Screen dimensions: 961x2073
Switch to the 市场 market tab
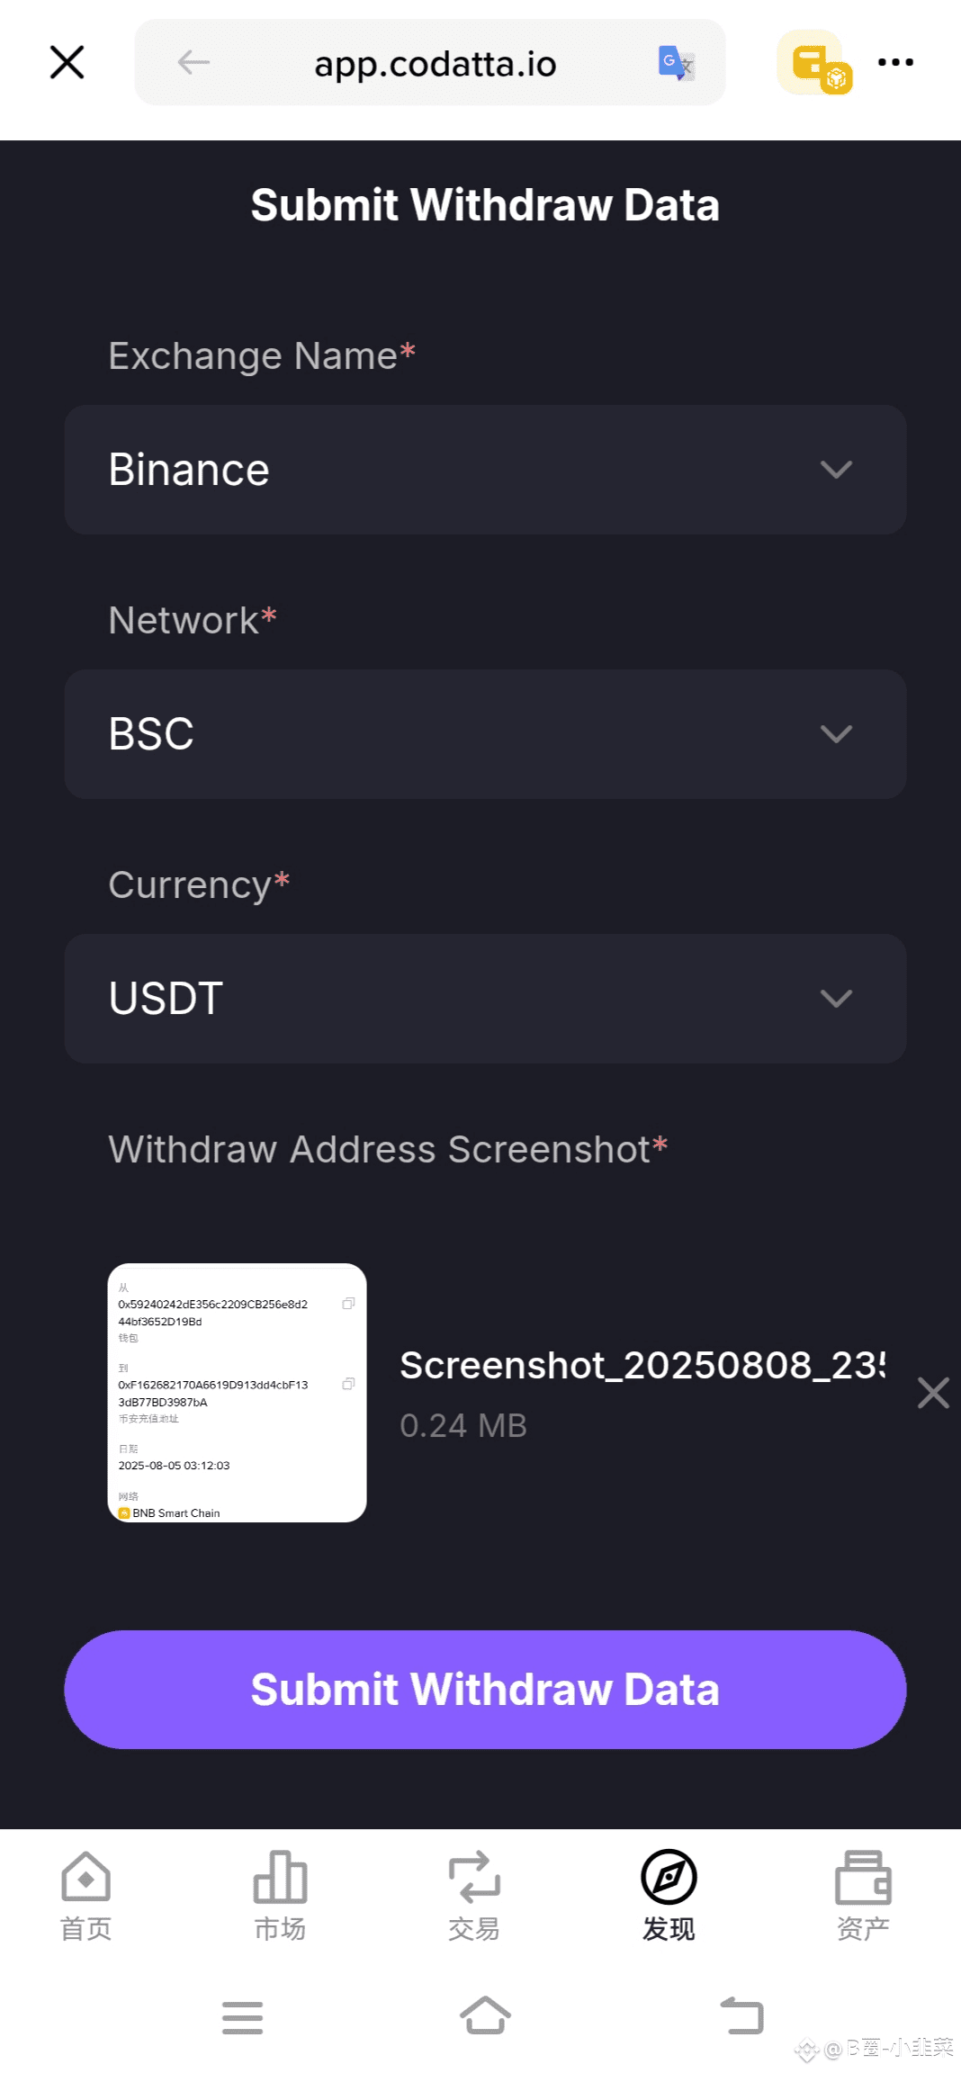tap(280, 1897)
